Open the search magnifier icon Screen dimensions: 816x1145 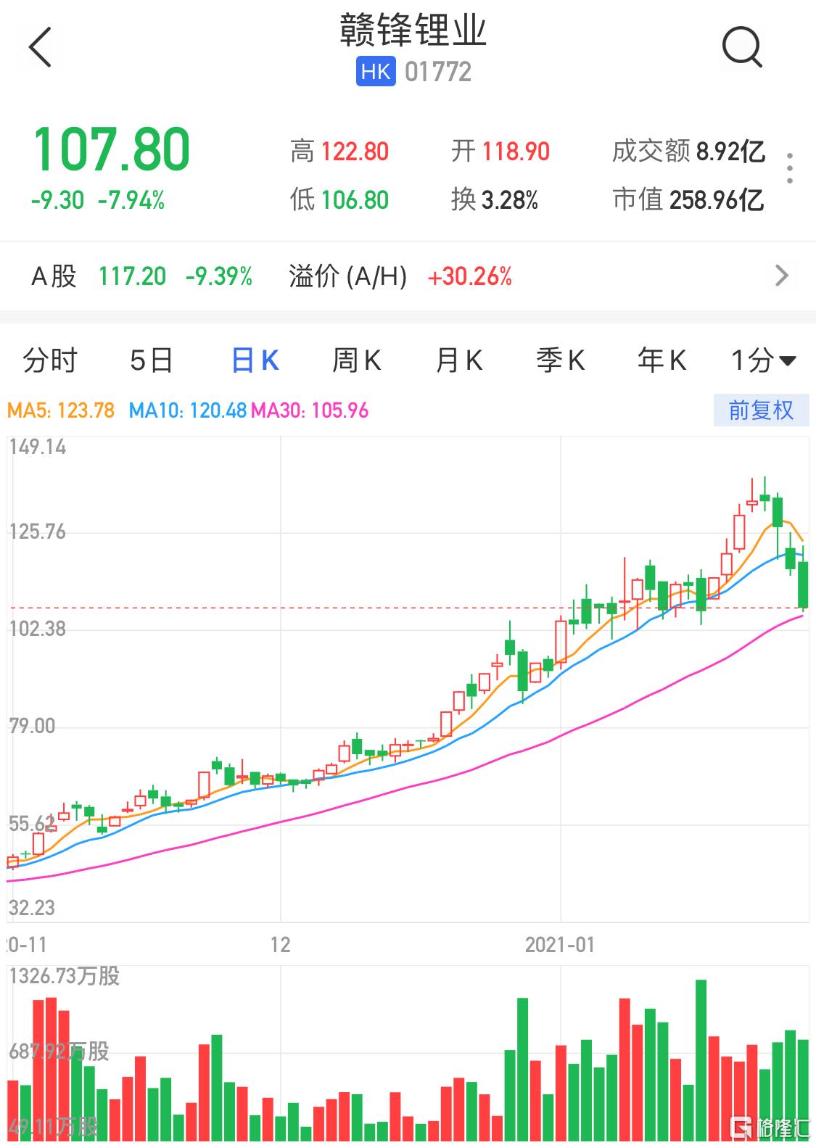(742, 47)
